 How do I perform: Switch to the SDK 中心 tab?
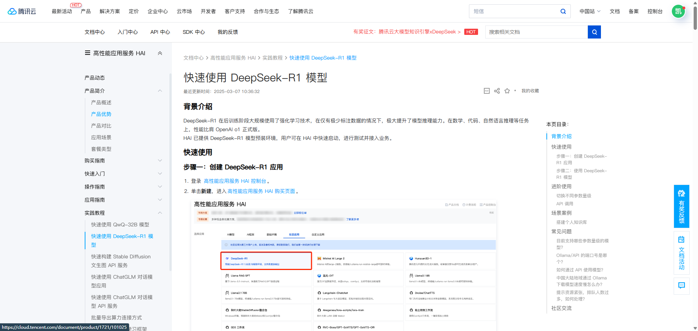pos(194,32)
